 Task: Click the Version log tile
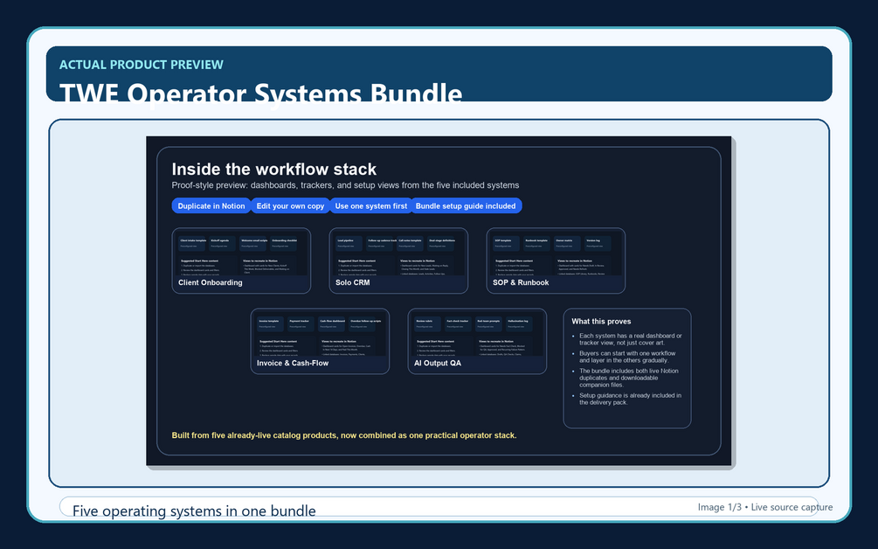click(x=598, y=243)
